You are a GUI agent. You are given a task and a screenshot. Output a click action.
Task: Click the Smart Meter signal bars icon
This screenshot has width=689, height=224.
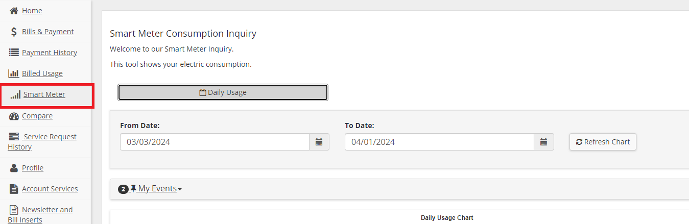[x=15, y=94]
